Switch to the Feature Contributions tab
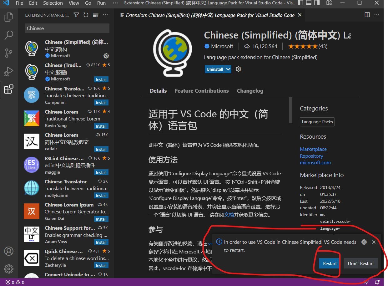The image size is (388, 286). click(x=202, y=91)
